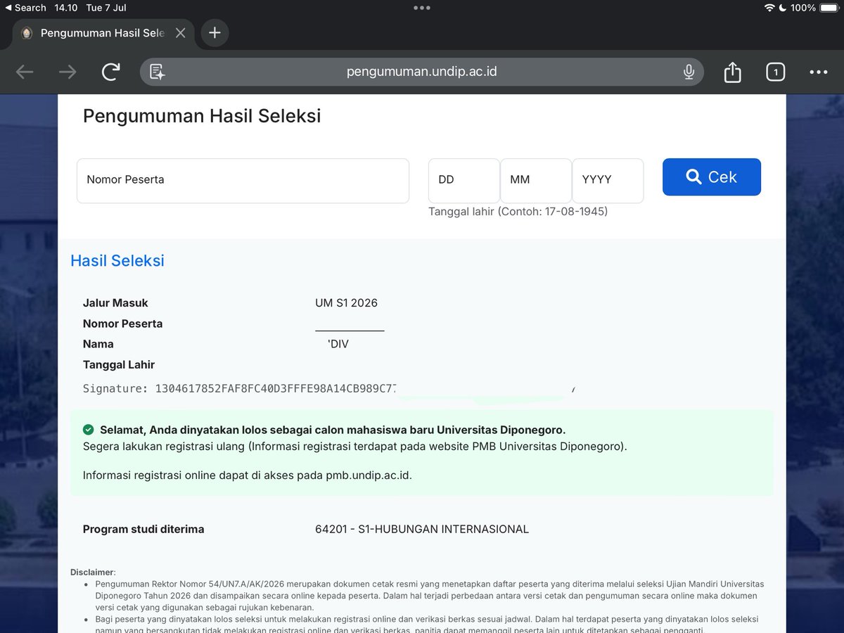This screenshot has width=844, height=633.
Task: Tap the green success checkmark icon
Action: click(x=88, y=430)
